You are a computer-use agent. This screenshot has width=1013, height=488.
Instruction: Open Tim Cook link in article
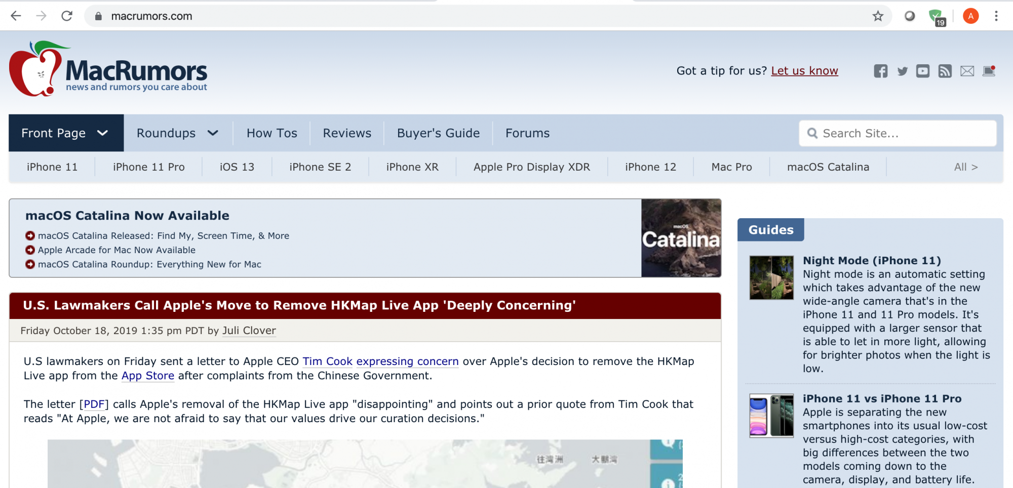(x=327, y=361)
